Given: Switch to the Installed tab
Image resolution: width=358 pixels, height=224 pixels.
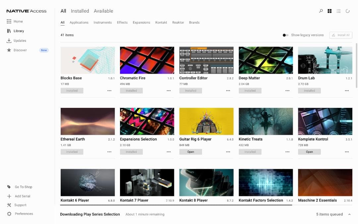Looking at the screenshot, I should [80, 11].
